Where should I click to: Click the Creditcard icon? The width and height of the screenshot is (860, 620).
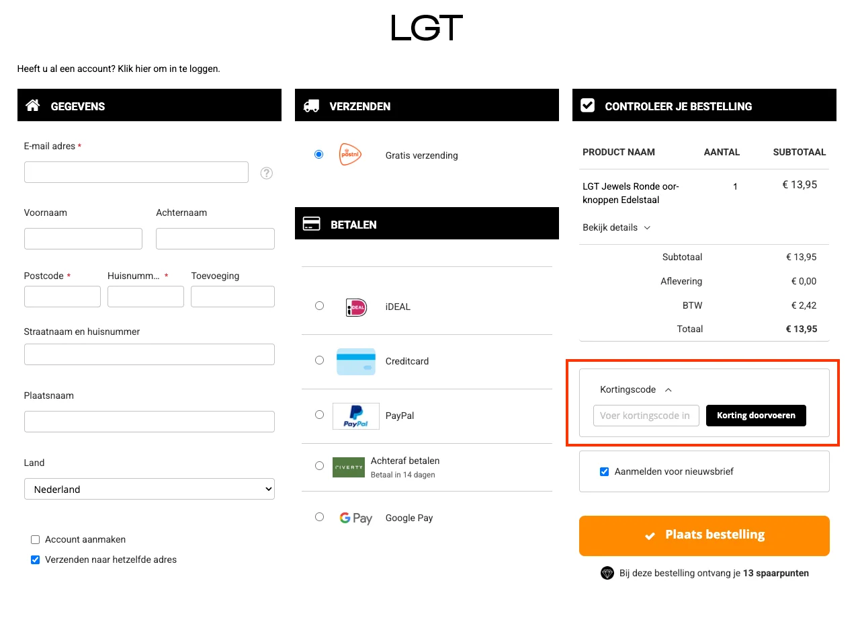[355, 361]
